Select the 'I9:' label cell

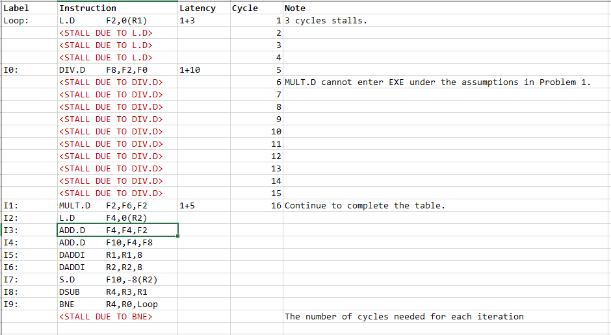tap(30, 304)
